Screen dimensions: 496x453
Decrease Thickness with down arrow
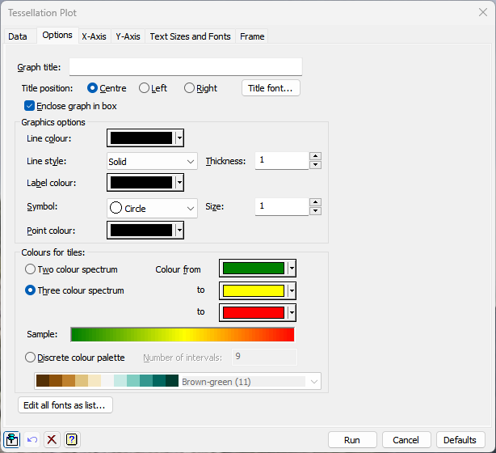(315, 165)
